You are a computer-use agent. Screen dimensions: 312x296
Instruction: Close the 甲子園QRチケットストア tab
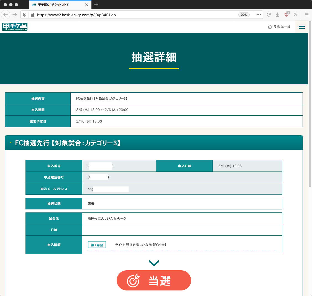[x=86, y=5]
